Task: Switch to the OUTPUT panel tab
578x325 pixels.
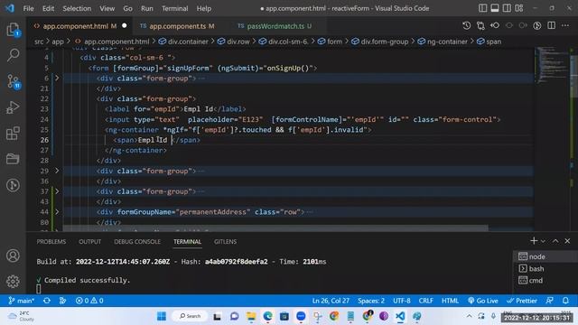Action: [x=90, y=242]
